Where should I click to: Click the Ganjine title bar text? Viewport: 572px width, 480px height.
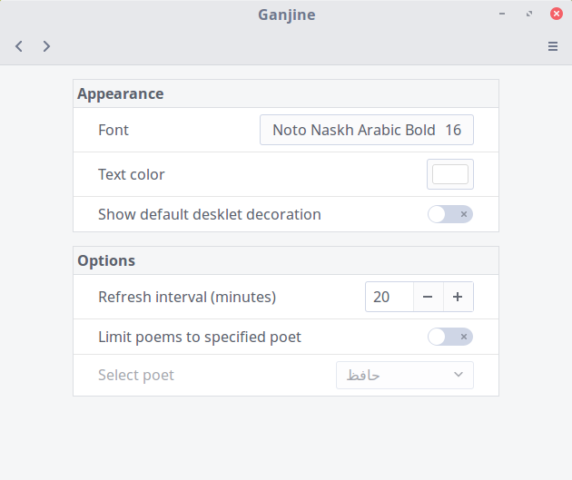[286, 15]
